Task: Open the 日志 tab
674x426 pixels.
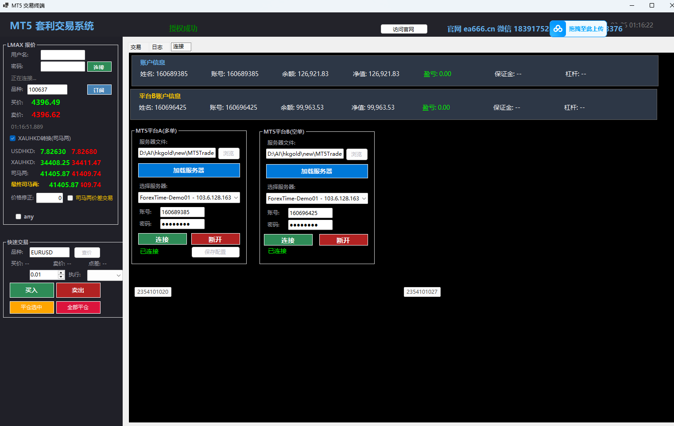Action: click(157, 47)
